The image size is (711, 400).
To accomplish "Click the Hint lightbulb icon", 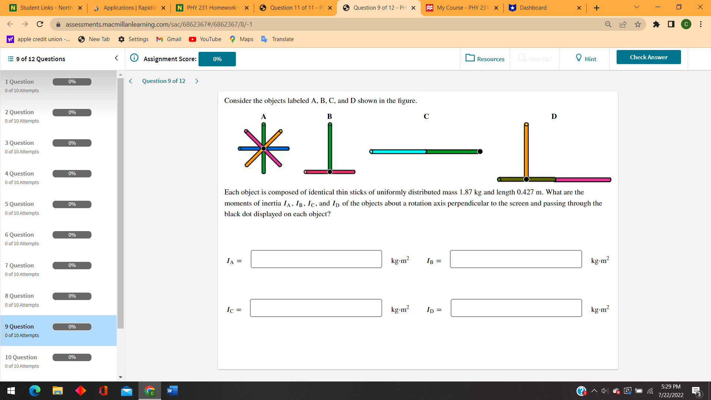I will tap(578, 58).
